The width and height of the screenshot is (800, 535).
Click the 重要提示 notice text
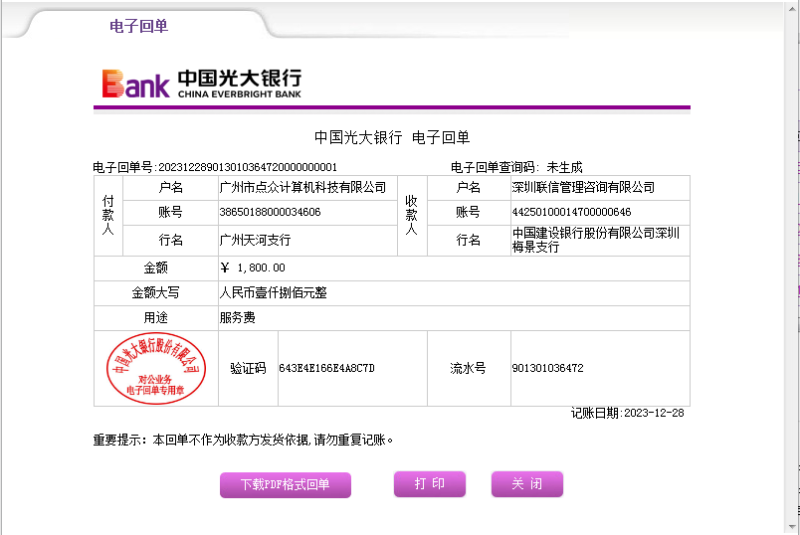click(243, 440)
